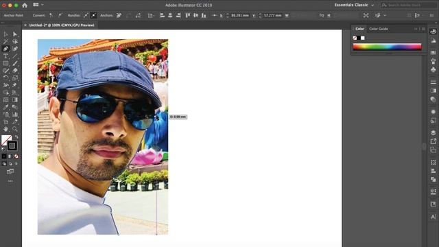This screenshot has height=247, width=439.
Task: Select the Untitled-2 document tab
Action: (x=62, y=25)
